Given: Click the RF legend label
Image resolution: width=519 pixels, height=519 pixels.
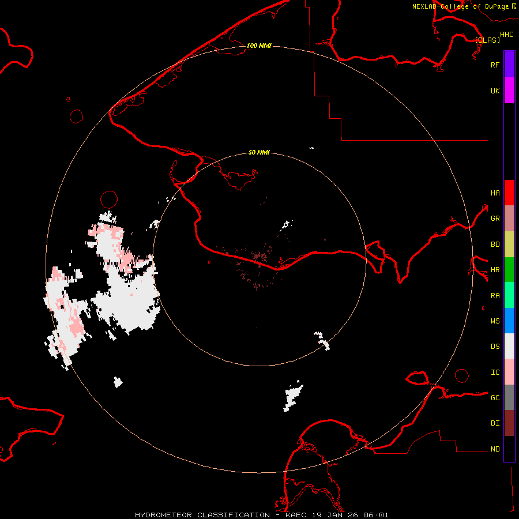Looking at the screenshot, I should point(495,65).
